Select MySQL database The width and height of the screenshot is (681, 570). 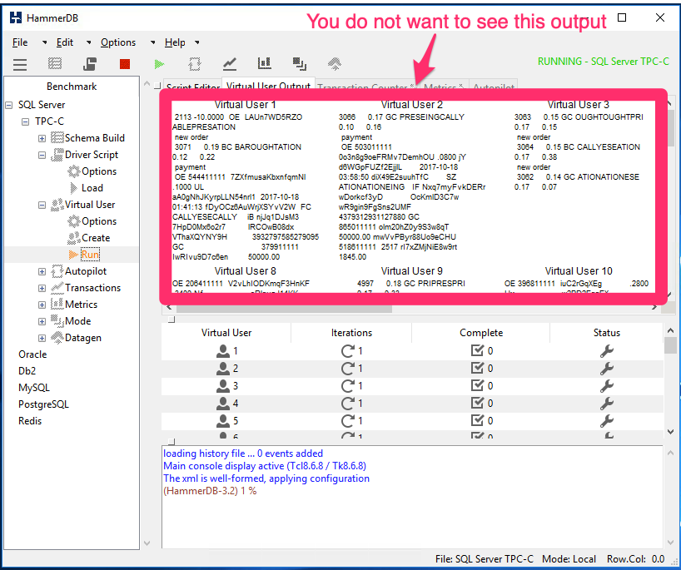click(x=34, y=388)
